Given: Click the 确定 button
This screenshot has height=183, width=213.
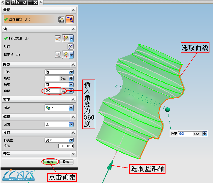Looking at the screenshot, I should click(x=50, y=162).
